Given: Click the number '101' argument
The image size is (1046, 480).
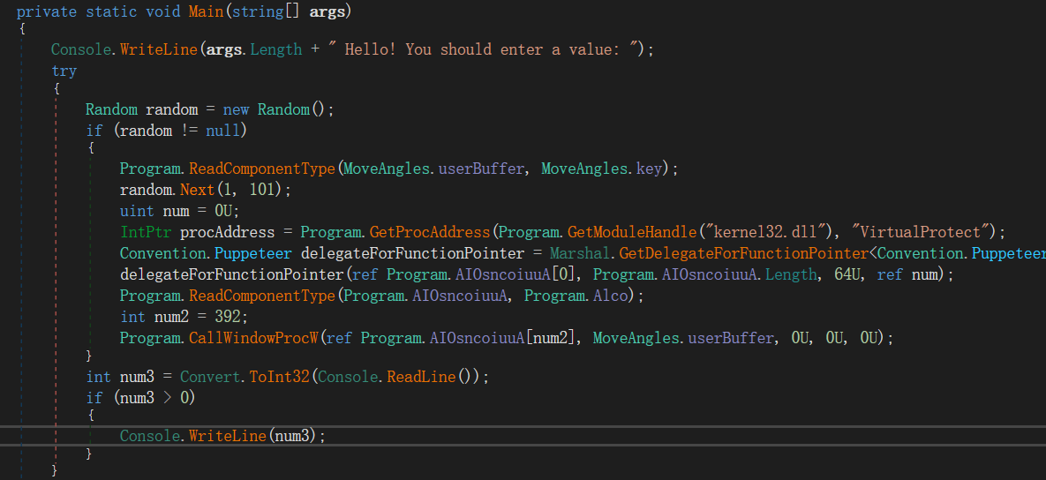Looking at the screenshot, I should pos(262,190).
